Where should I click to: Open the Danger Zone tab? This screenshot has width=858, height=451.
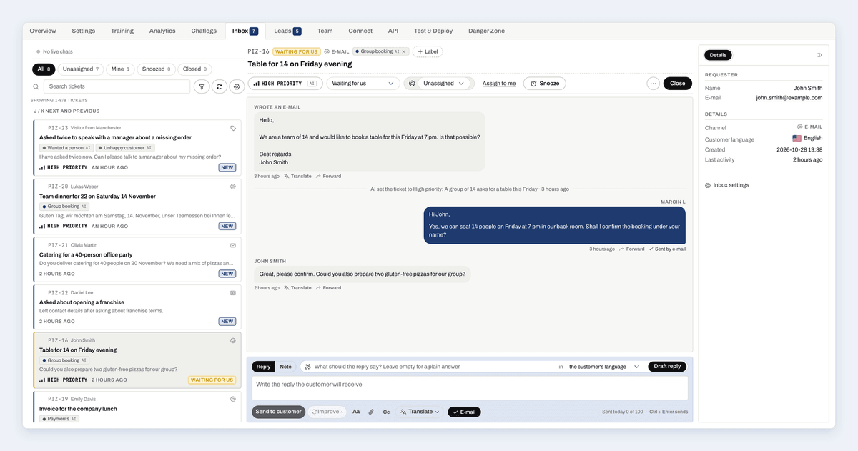(x=486, y=31)
